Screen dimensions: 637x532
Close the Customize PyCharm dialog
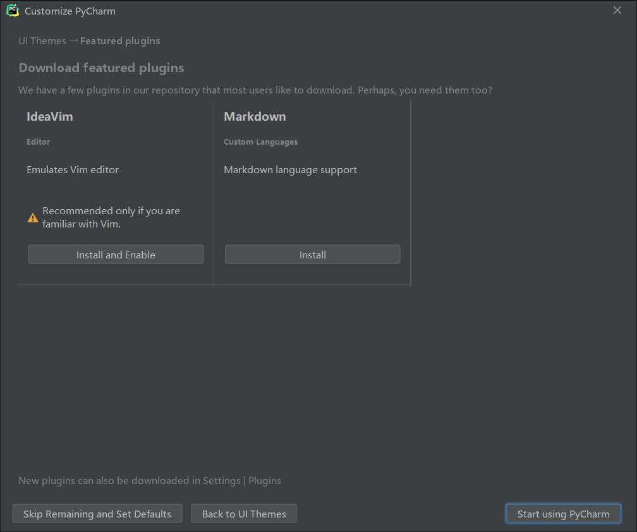(617, 11)
